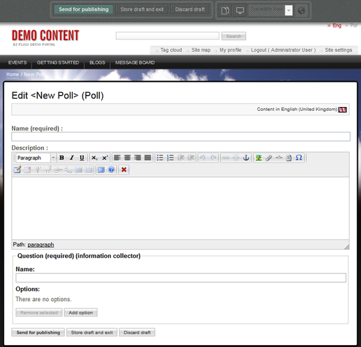Click the poll Name required input field
The height and width of the screenshot is (347, 361).
pyautogui.click(x=180, y=136)
